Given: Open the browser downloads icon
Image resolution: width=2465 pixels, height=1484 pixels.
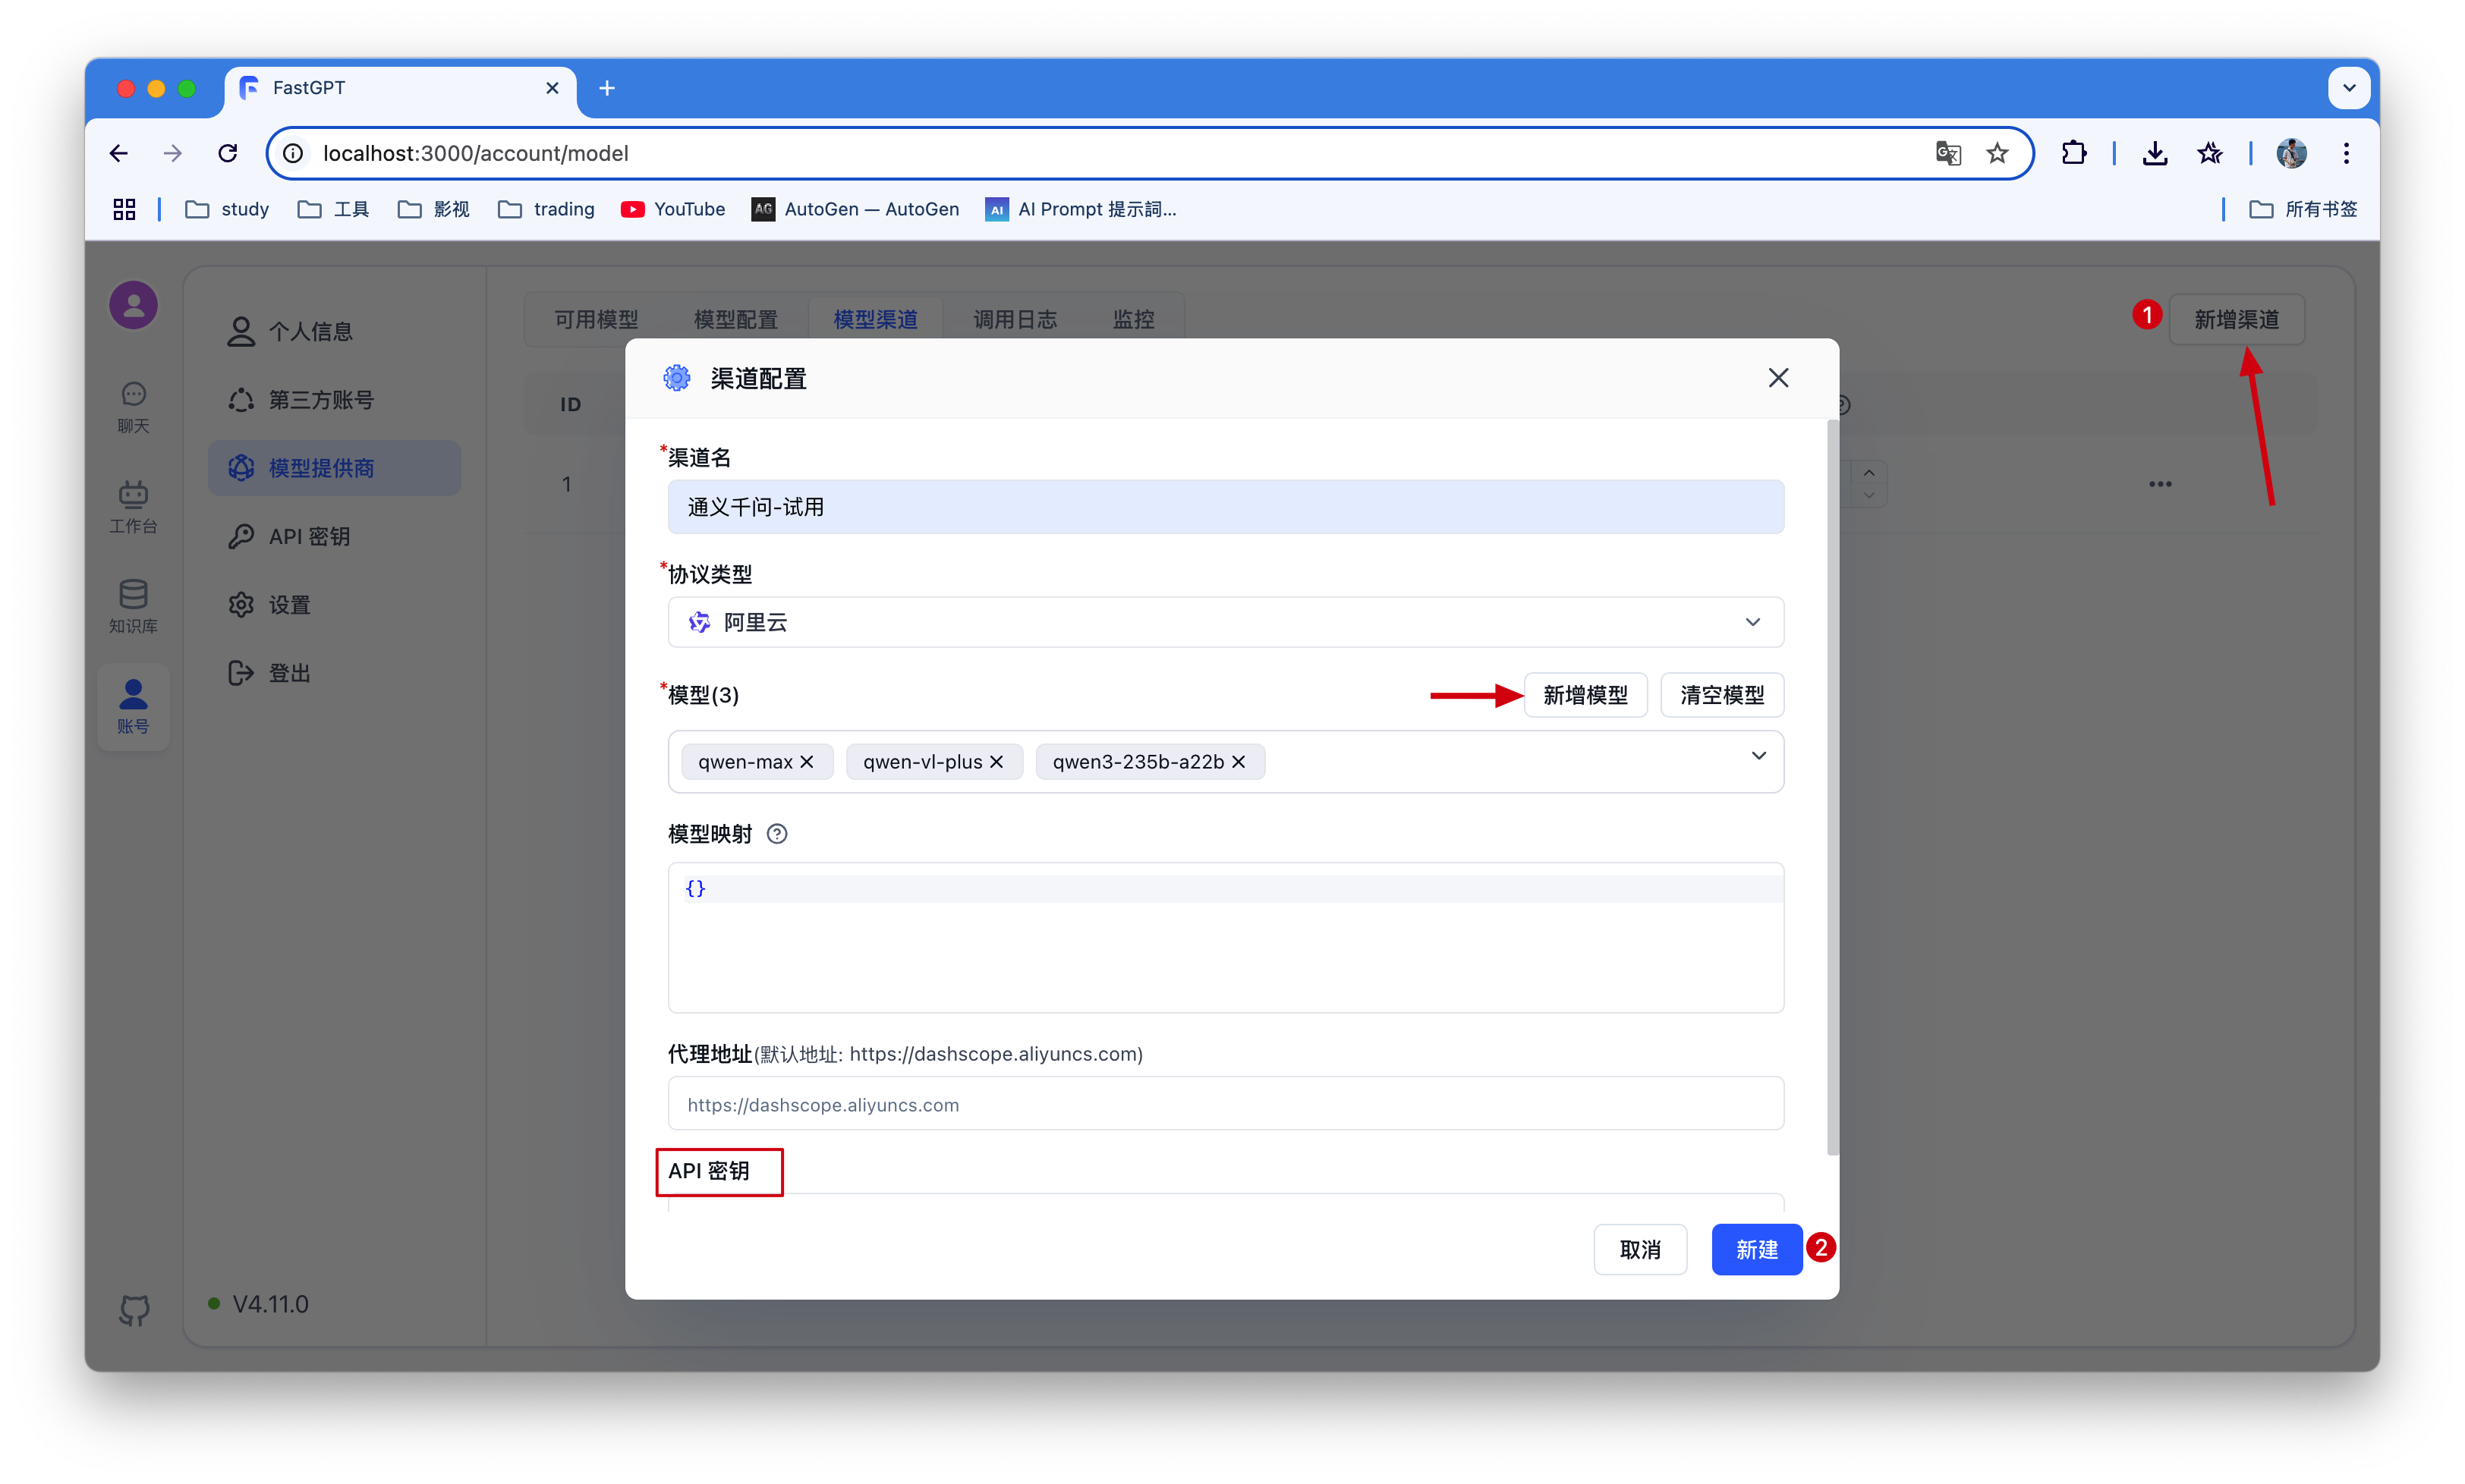Looking at the screenshot, I should tap(2155, 153).
